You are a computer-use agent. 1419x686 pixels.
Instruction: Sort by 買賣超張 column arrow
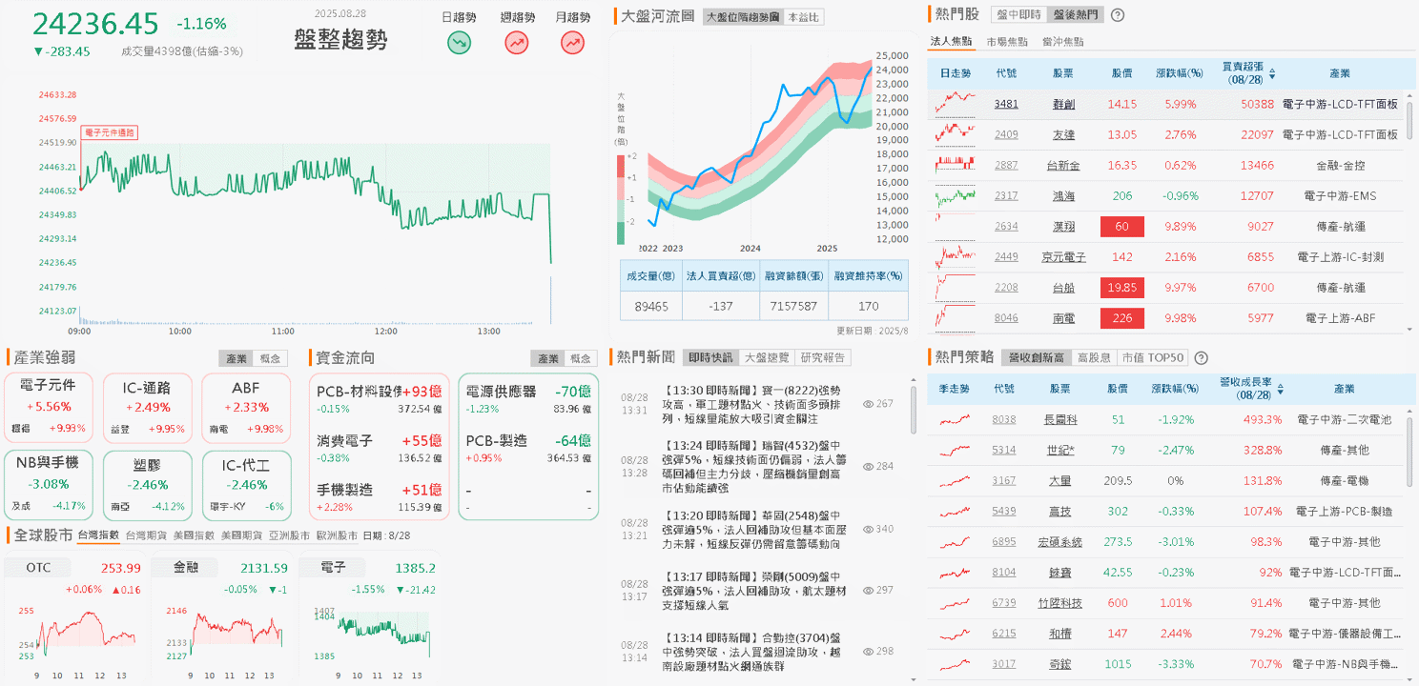1271,72
